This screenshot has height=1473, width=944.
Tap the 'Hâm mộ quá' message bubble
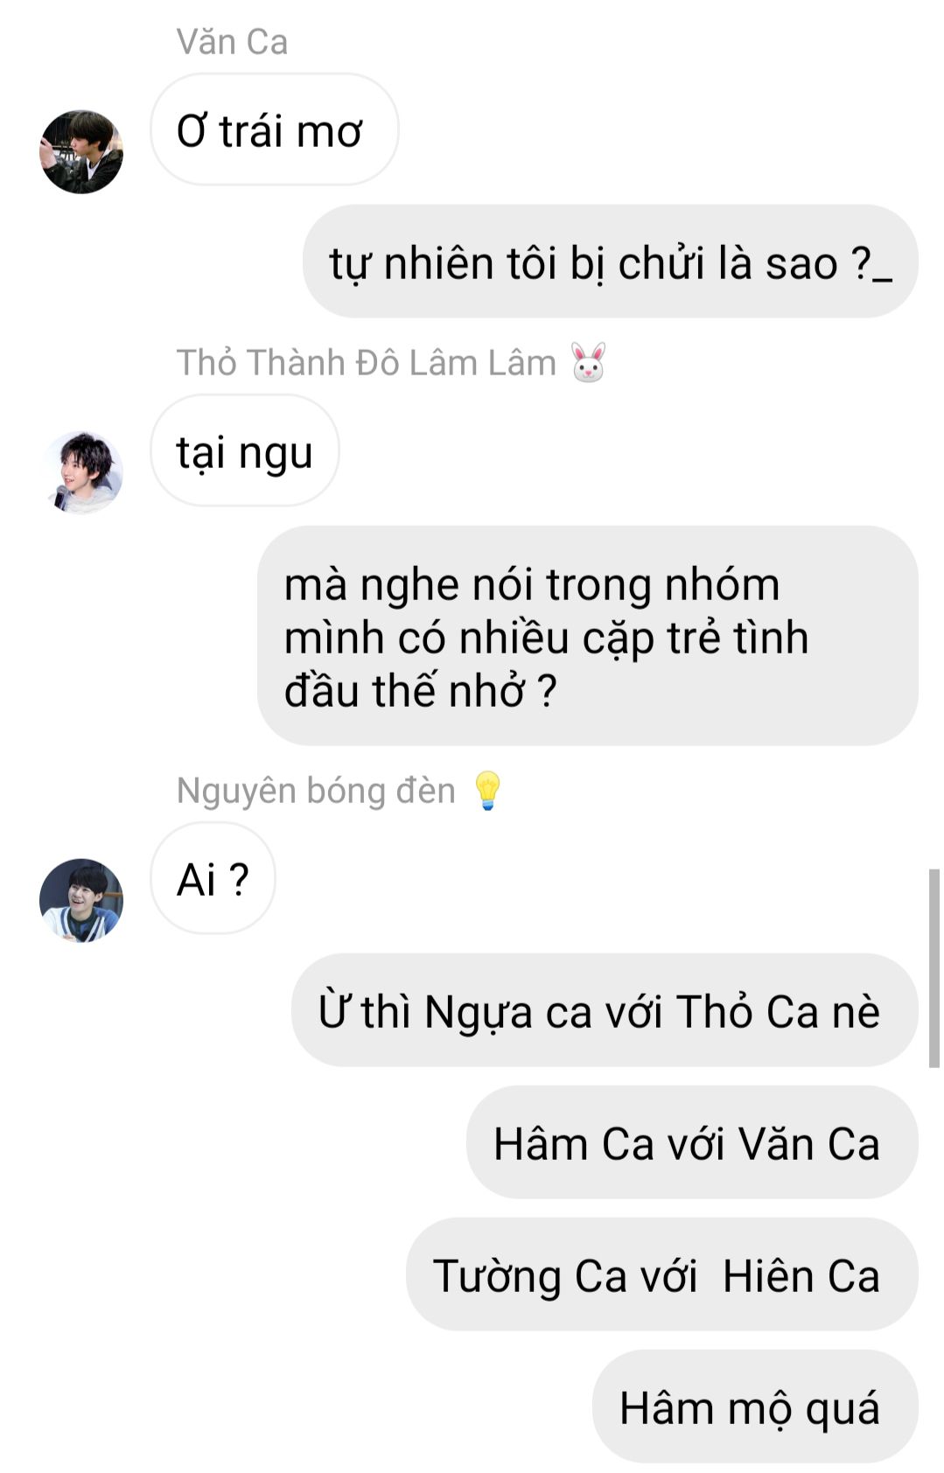click(754, 1407)
